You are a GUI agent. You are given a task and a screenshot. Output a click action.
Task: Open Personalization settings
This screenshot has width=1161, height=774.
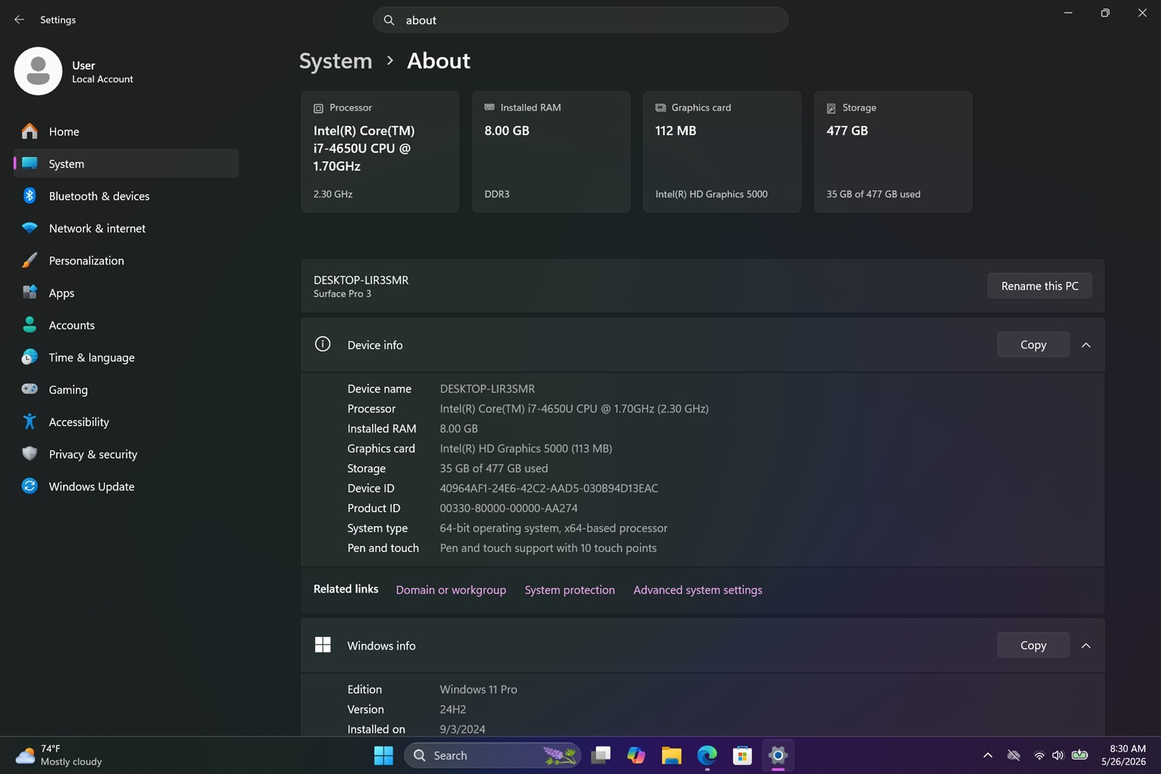[x=126, y=261]
